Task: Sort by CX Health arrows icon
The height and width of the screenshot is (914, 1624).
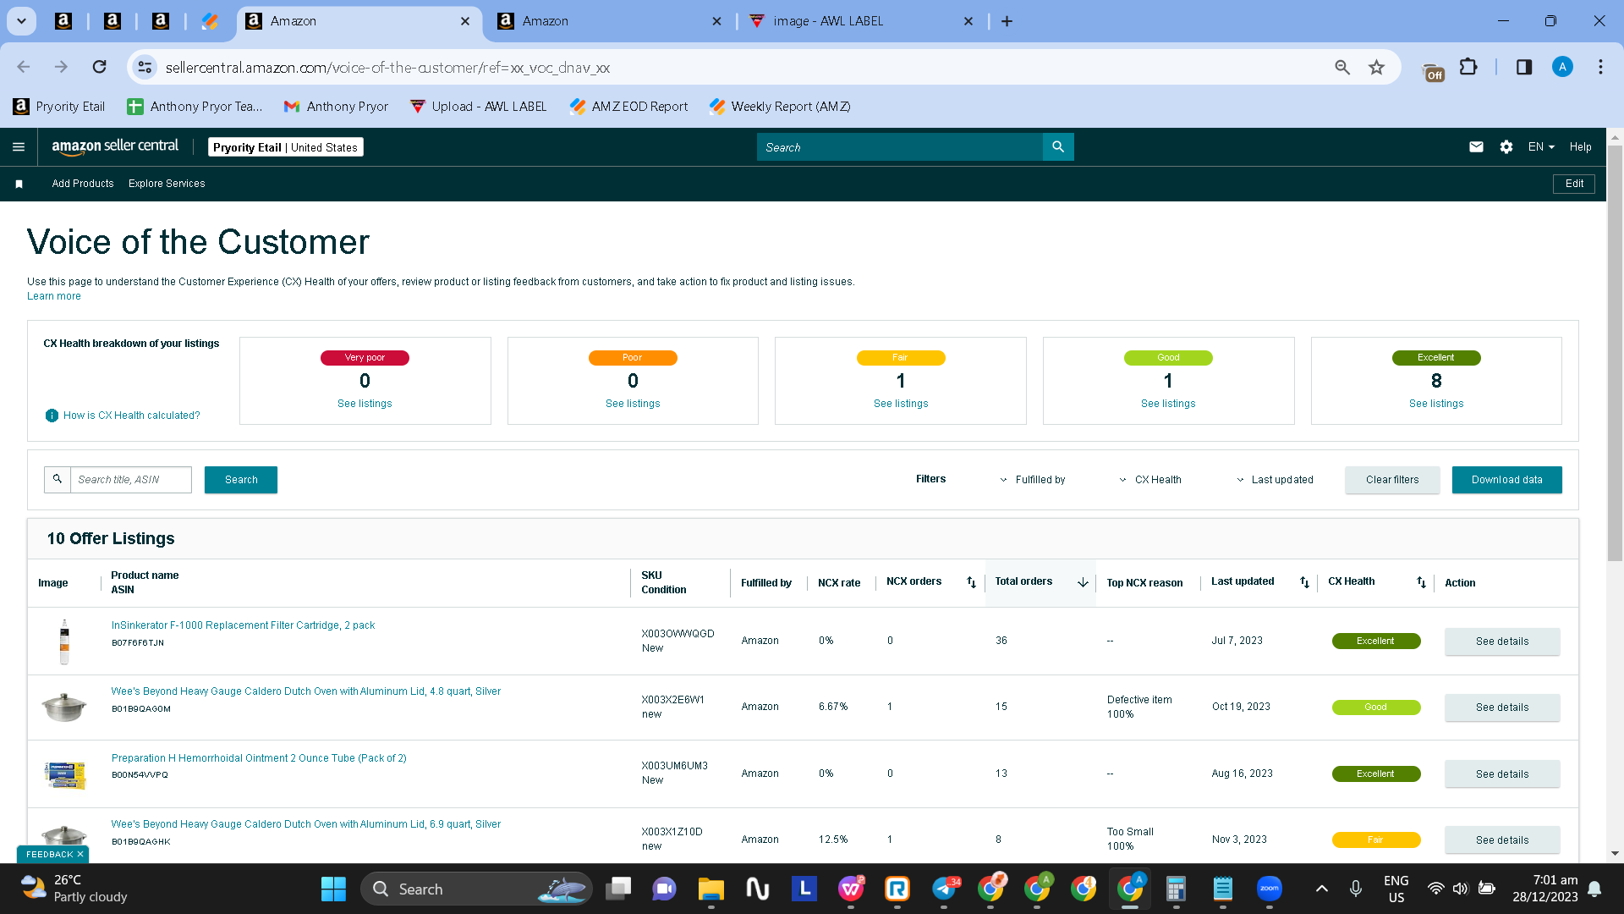Action: click(x=1421, y=582)
